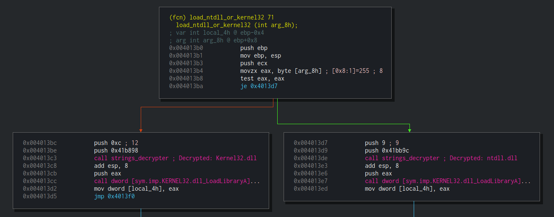The width and height of the screenshot is (554, 217).
Task: Select the arg_8h argument comment at ebp+0x8
Action: (x=213, y=40)
